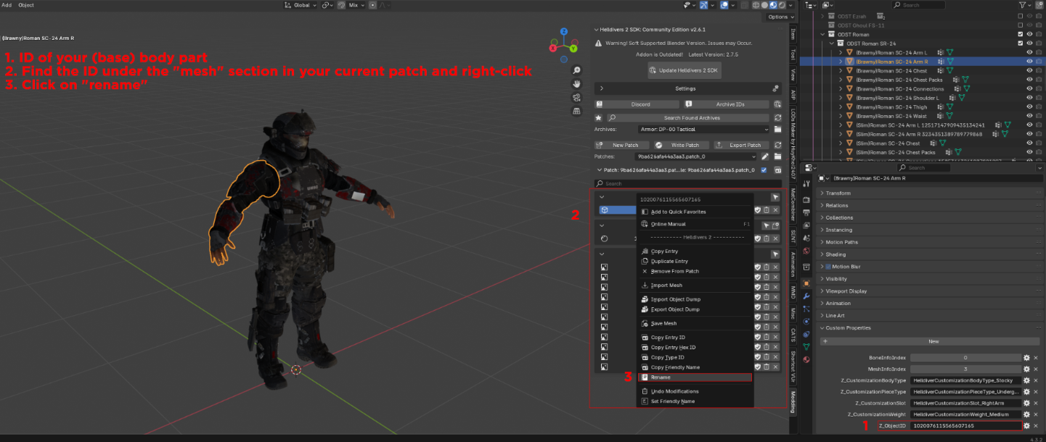Enable the ODST Ezrah collection checkbox
Viewport: 1046px width, 442px height.
pyautogui.click(x=1020, y=16)
